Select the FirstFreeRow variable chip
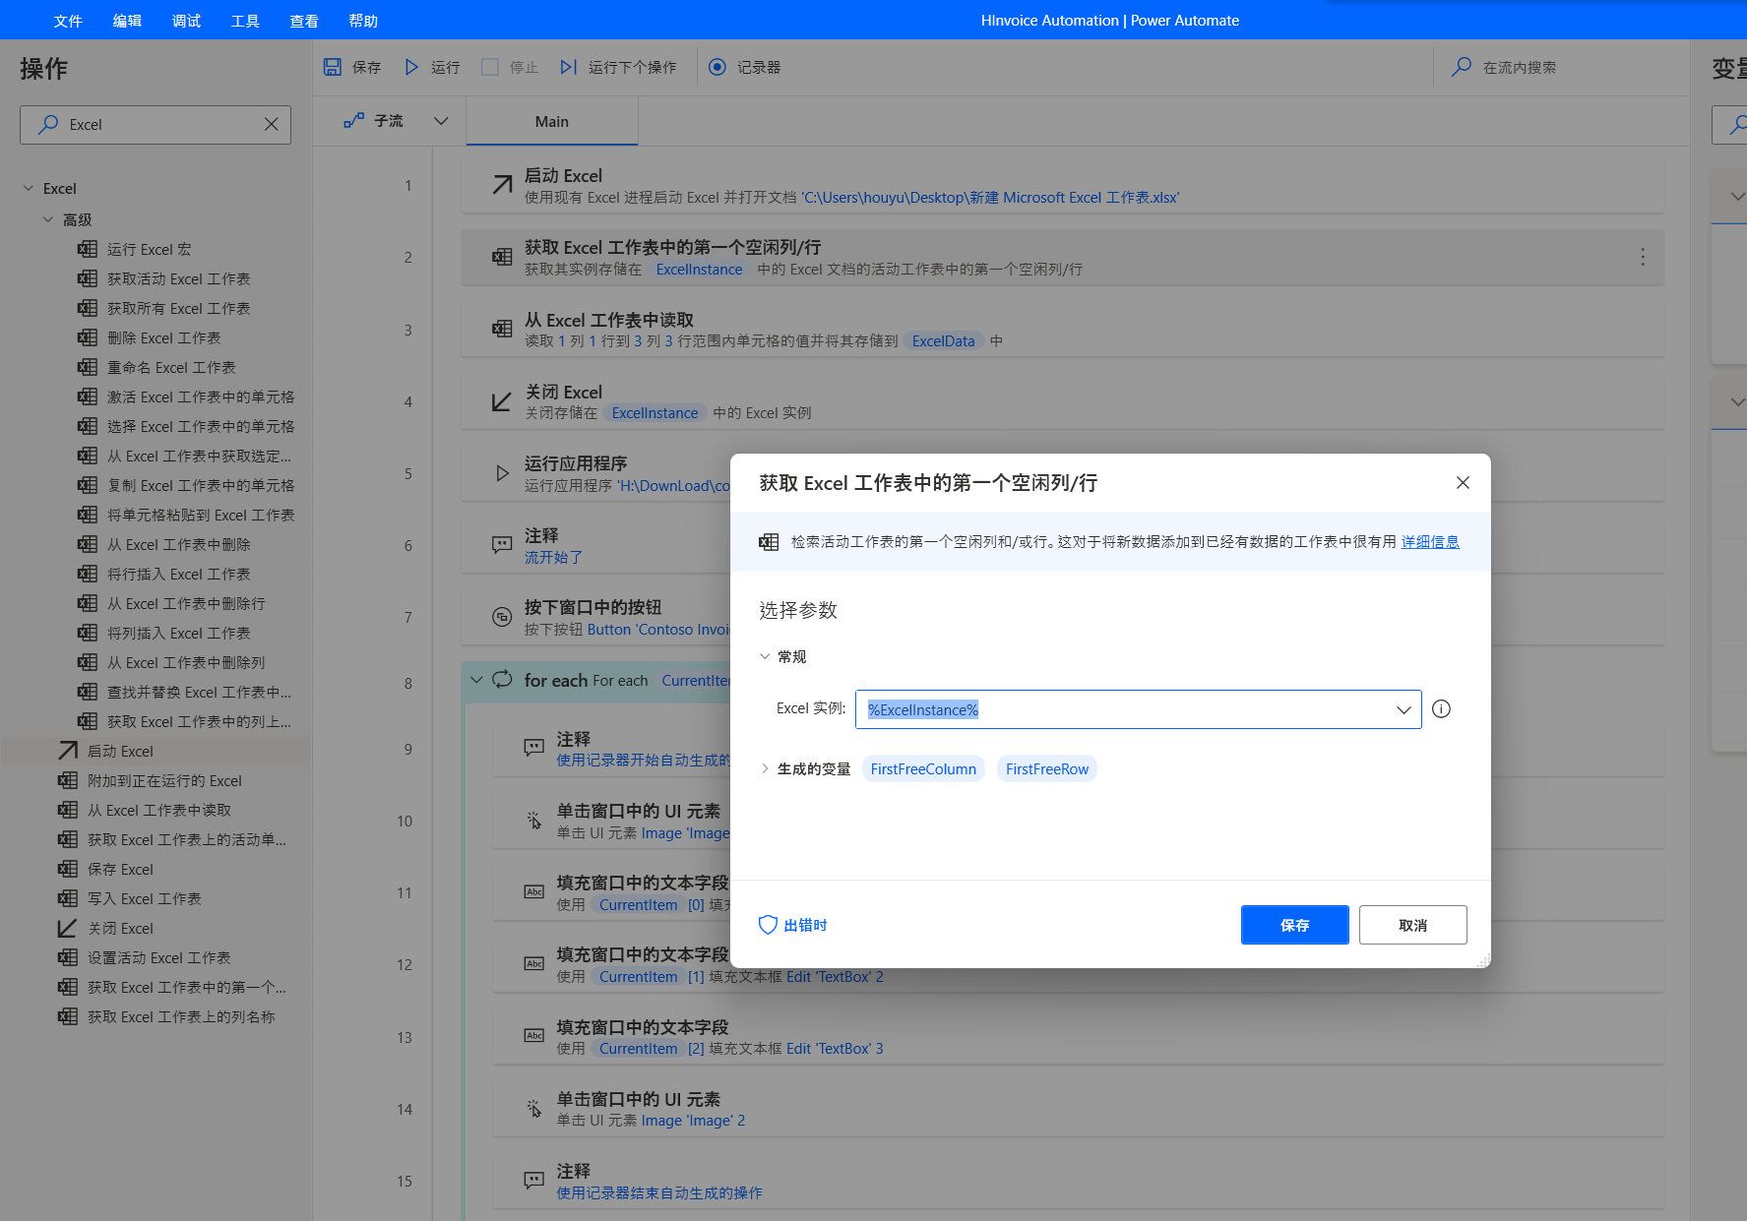This screenshot has width=1747, height=1221. 1046,768
